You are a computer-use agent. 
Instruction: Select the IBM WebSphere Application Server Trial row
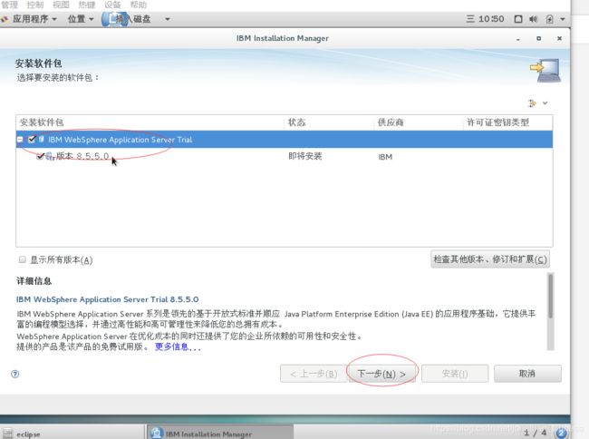pos(284,140)
